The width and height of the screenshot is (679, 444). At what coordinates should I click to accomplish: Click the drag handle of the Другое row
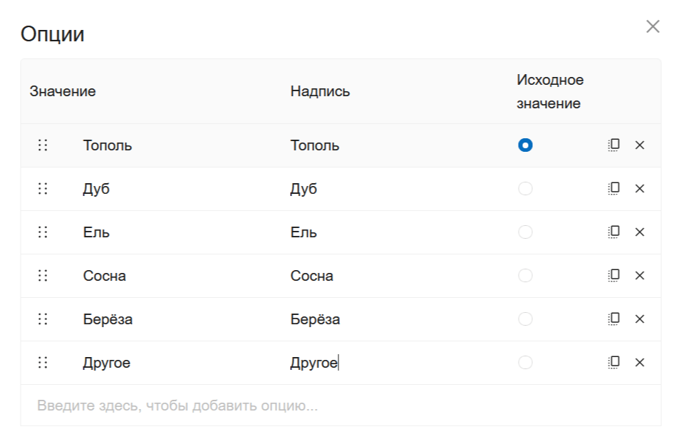tap(43, 363)
